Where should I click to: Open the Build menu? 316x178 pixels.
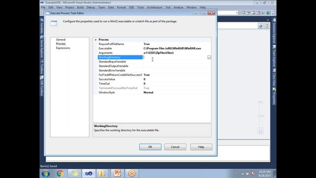[80, 7]
